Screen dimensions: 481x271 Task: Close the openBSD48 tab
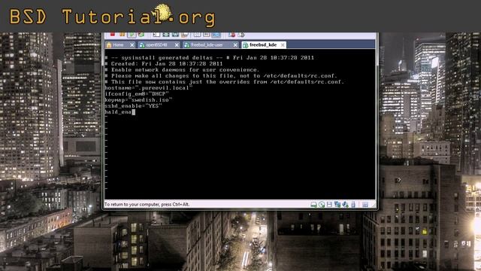point(177,45)
